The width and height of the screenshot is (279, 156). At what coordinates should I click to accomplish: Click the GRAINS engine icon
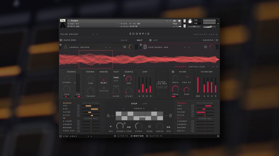pyautogui.click(x=104, y=88)
